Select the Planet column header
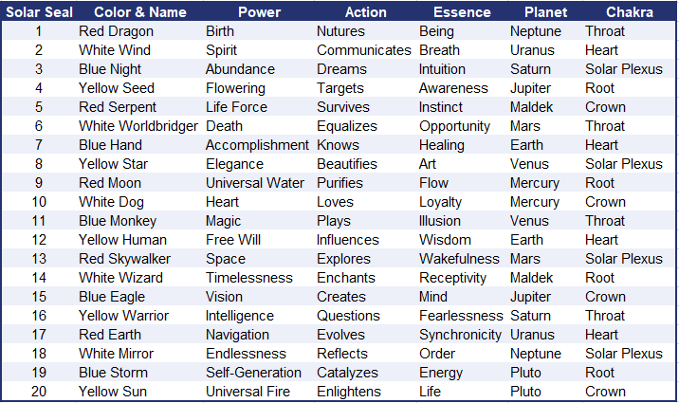 pos(545,12)
